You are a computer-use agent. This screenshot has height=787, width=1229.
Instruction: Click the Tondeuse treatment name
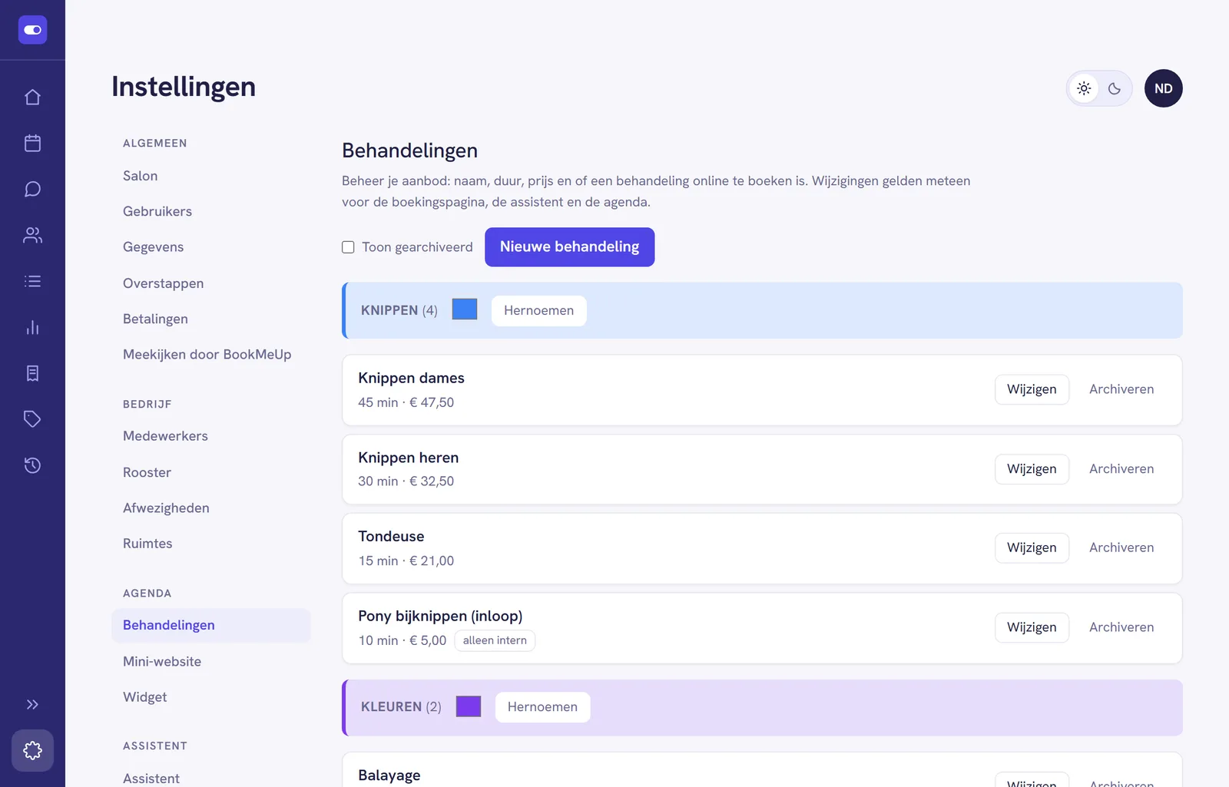click(x=391, y=537)
